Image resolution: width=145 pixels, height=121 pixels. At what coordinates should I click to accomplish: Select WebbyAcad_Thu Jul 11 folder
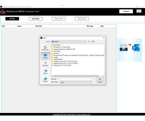tap(65, 63)
